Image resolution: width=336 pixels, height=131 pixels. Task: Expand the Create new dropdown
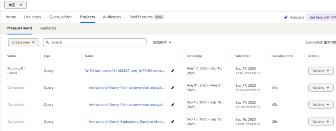coord(23,42)
